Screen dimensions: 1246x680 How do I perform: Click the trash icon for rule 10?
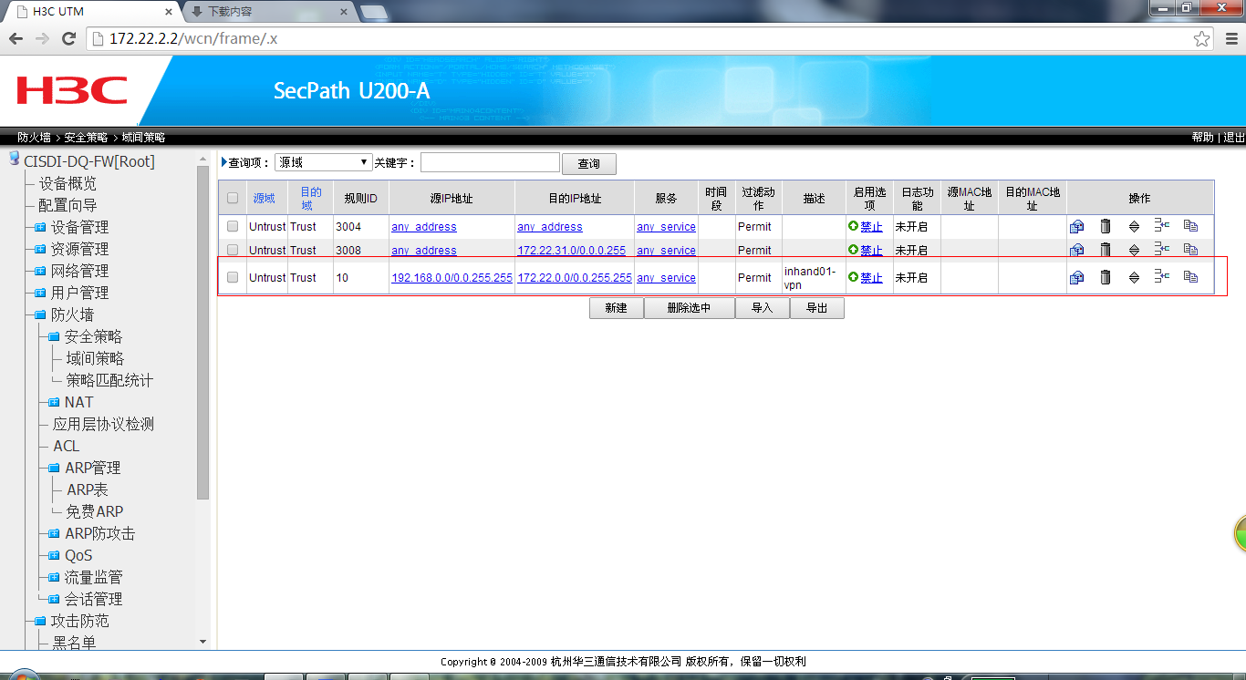pos(1105,277)
